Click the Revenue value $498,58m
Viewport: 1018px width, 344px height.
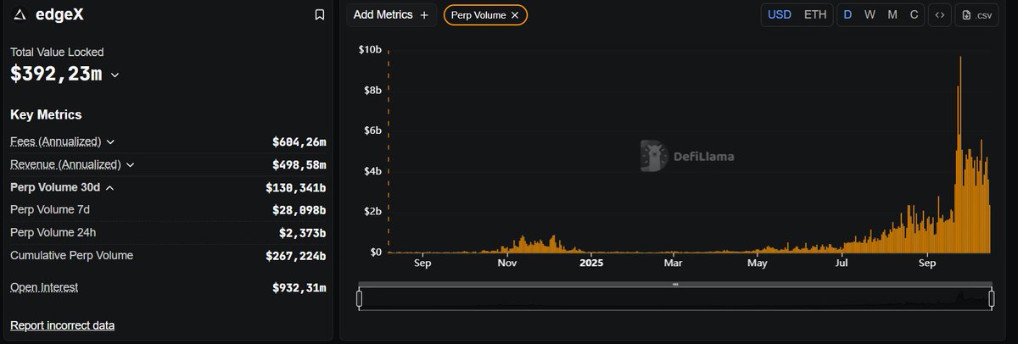click(x=299, y=164)
